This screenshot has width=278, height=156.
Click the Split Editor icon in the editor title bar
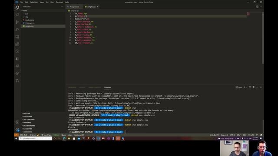(257, 7)
